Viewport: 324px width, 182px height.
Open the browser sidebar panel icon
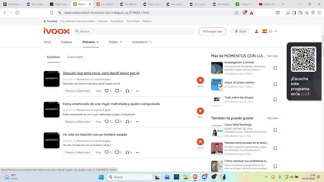tap(294, 13)
